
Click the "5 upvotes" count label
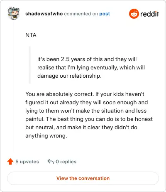pyautogui.click(x=27, y=162)
